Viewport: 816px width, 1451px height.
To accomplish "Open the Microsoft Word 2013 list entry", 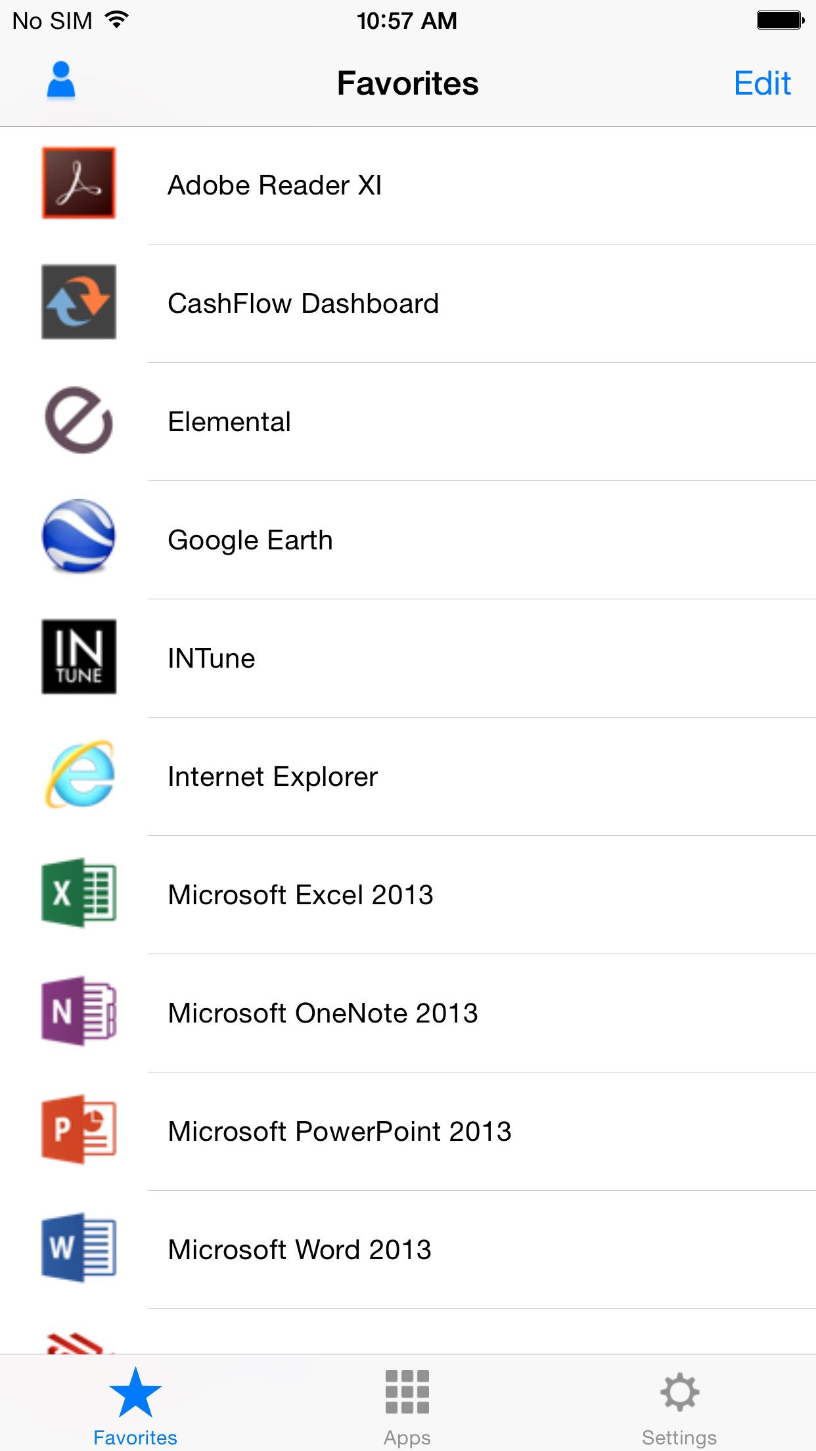I will tap(300, 1249).
